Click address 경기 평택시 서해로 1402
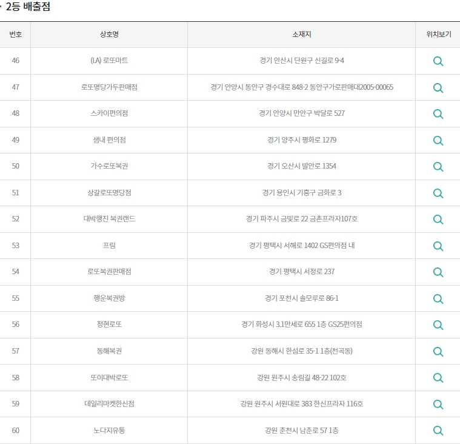The image size is (460, 444). 283,245
